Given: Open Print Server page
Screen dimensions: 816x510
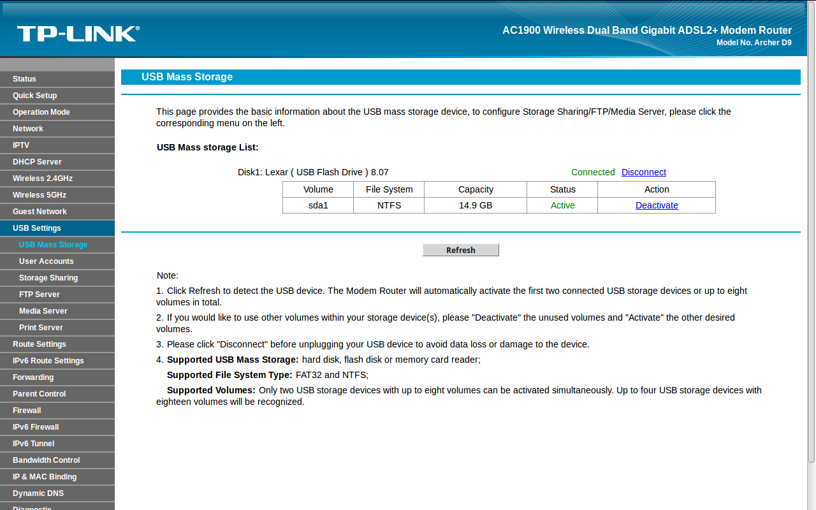Looking at the screenshot, I should pos(41,328).
